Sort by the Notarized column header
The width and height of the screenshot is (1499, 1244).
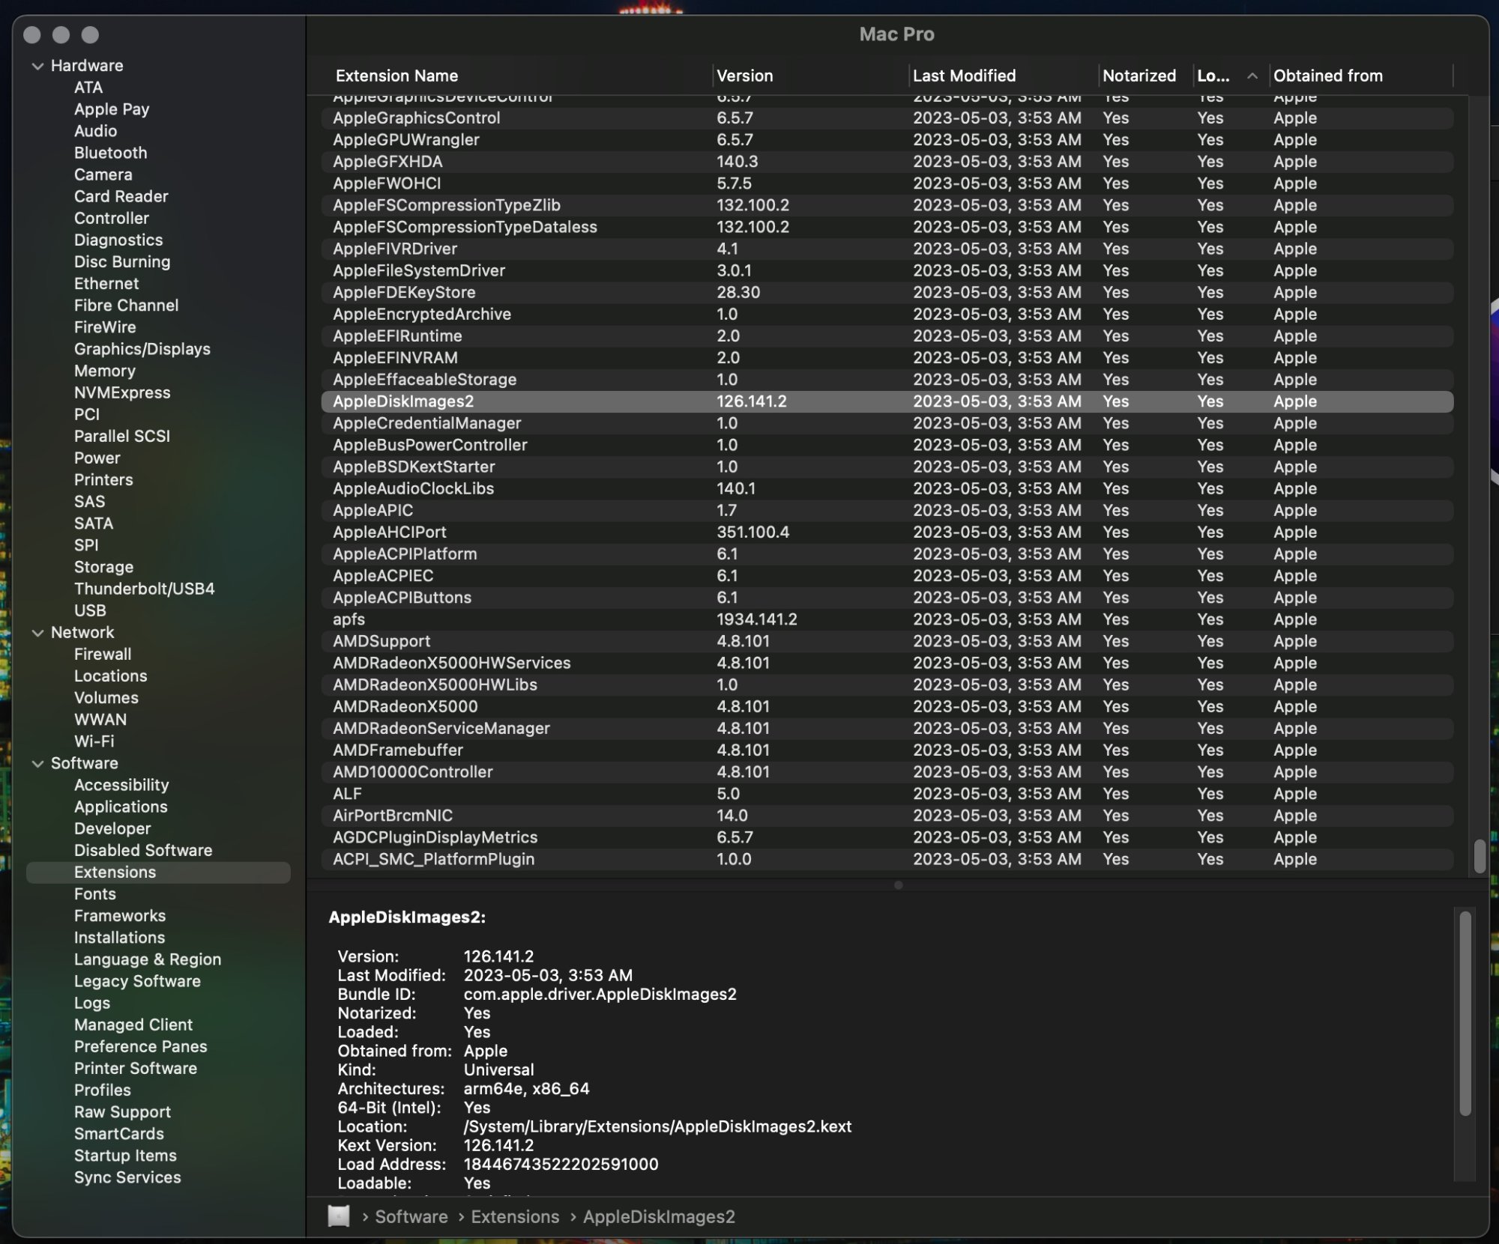1138,76
